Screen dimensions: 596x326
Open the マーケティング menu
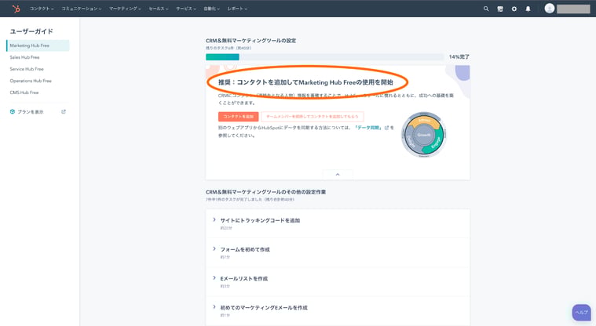tap(125, 9)
